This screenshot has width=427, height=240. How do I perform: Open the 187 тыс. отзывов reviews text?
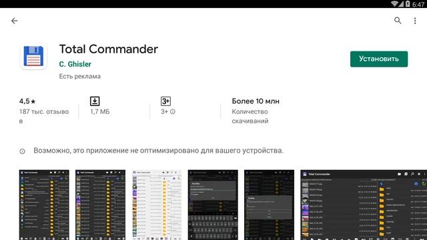44,116
